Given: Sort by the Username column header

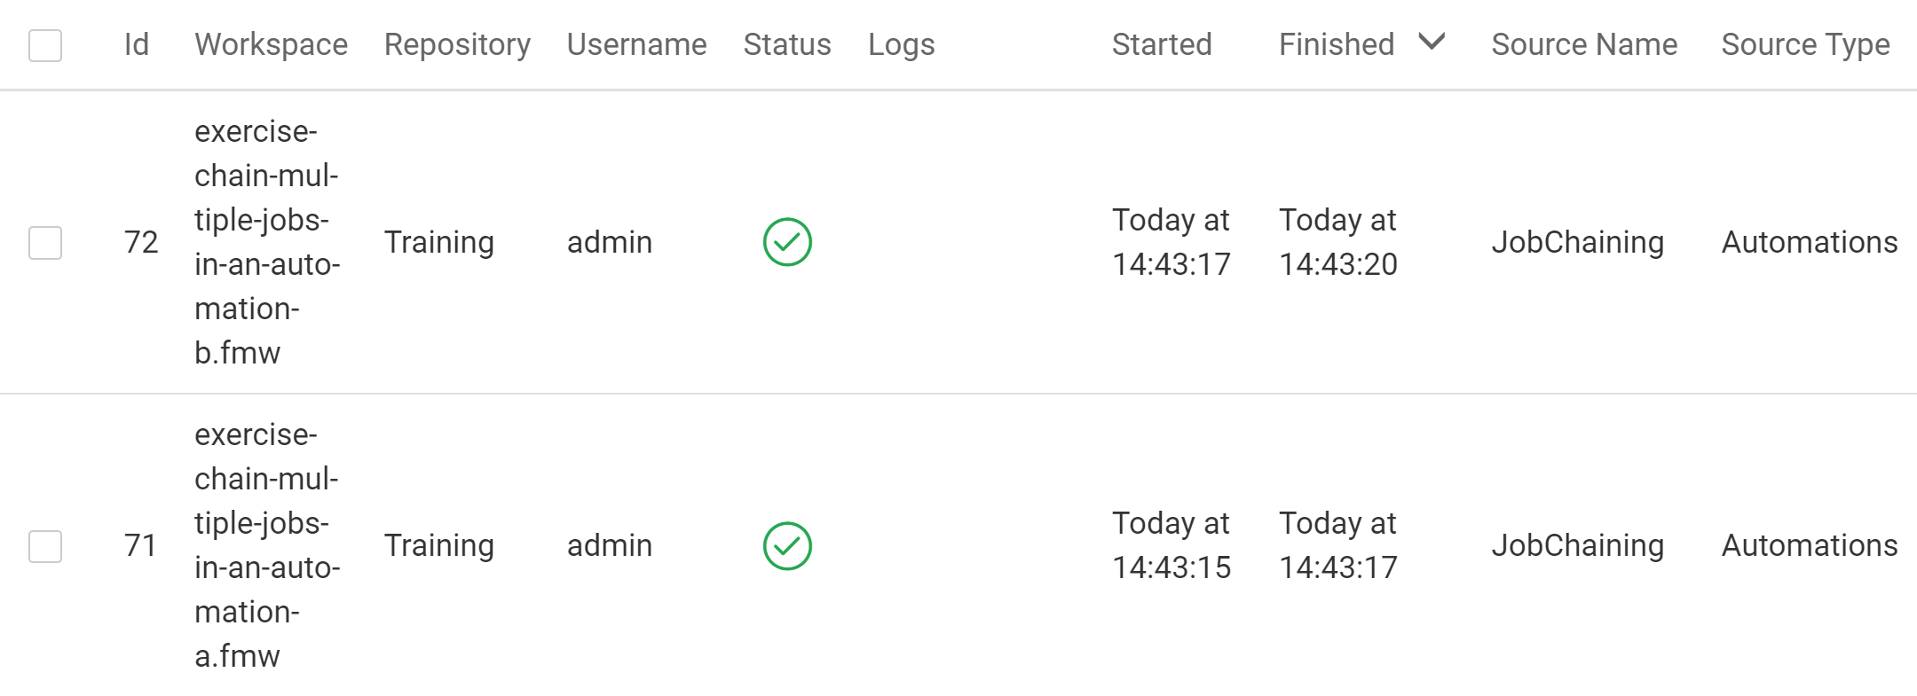Looking at the screenshot, I should tap(636, 44).
